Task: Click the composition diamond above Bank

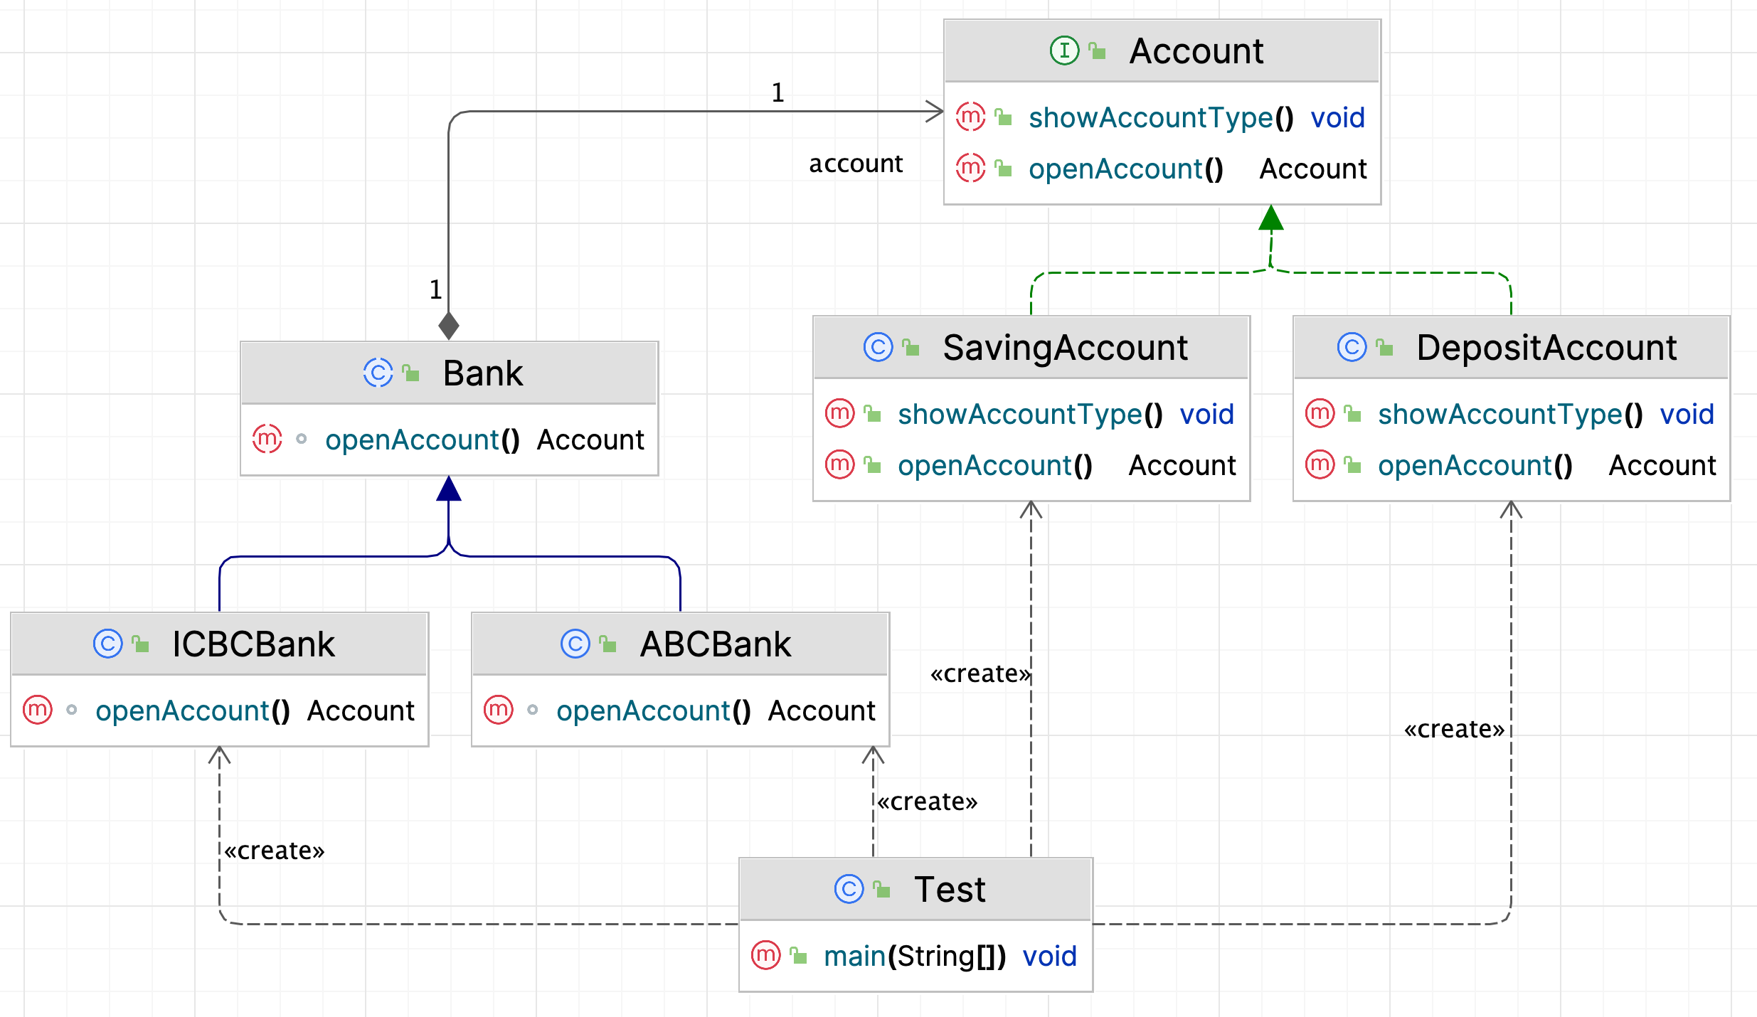Action: tap(449, 326)
